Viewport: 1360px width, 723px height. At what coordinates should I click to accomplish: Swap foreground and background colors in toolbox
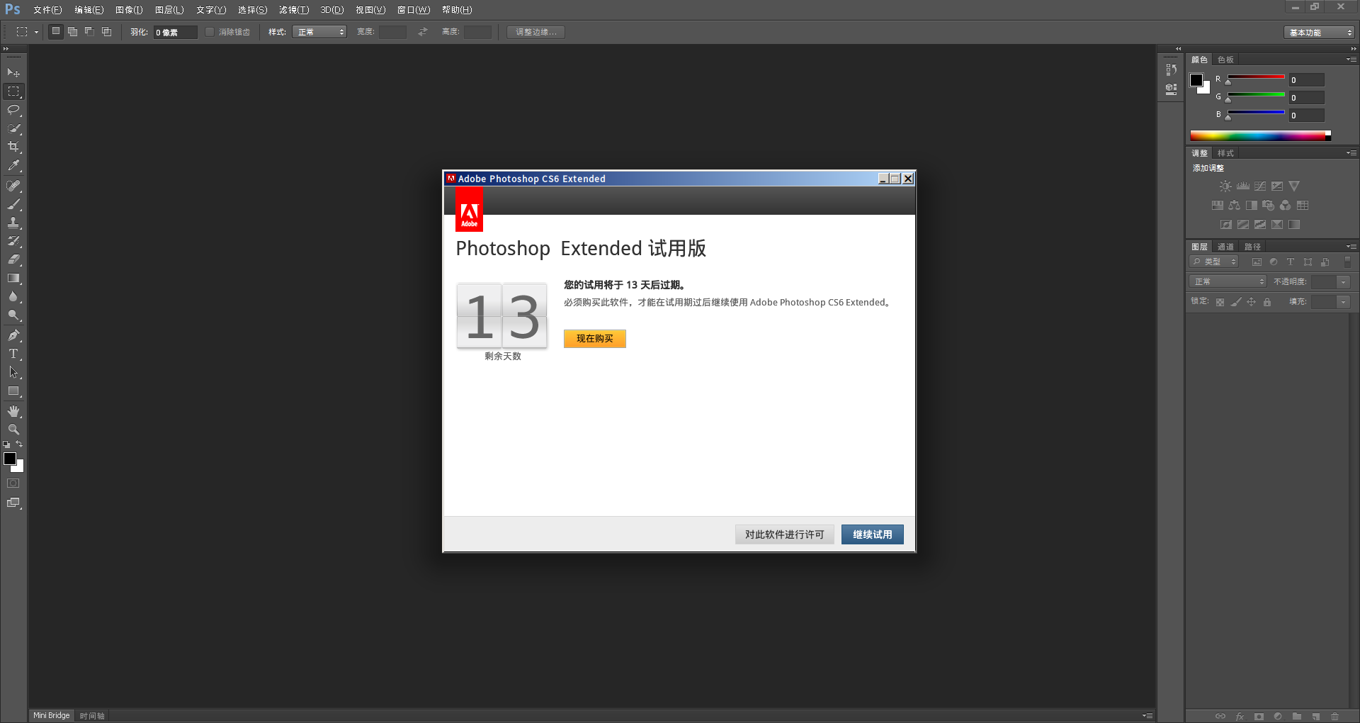tap(19, 444)
